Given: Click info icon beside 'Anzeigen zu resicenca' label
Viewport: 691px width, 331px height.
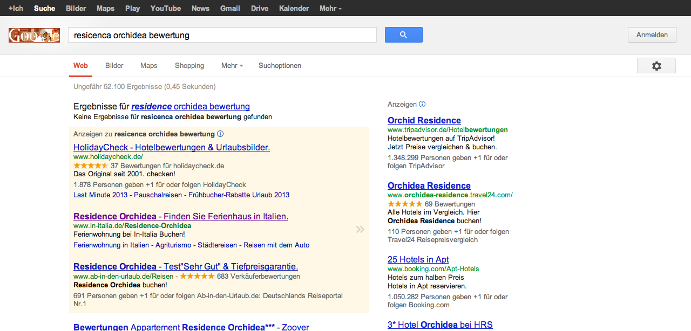Looking at the screenshot, I should pos(220,134).
